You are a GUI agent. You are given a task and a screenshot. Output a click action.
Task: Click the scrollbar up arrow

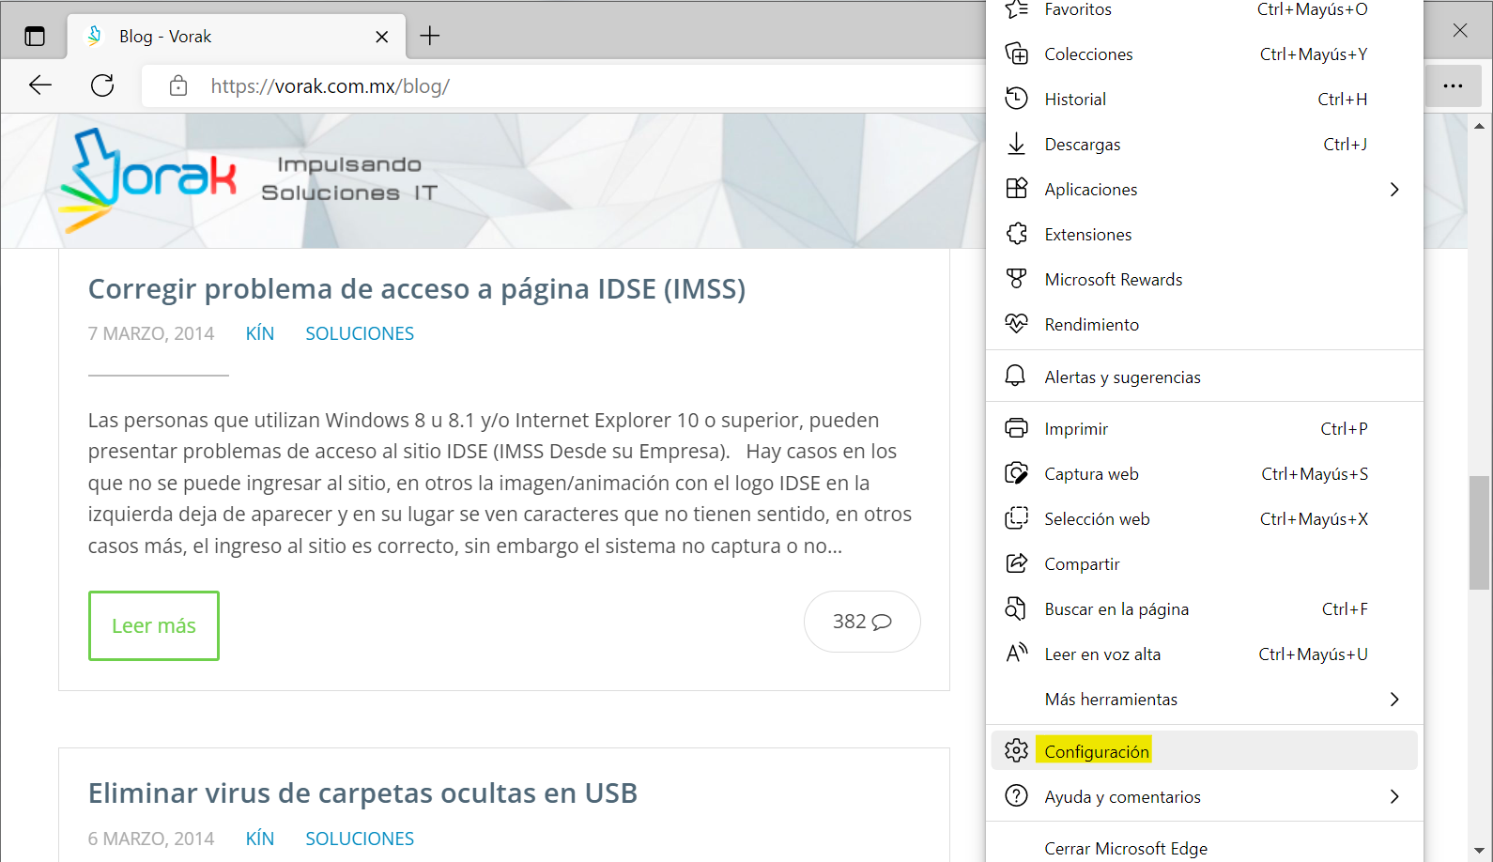coord(1479,126)
